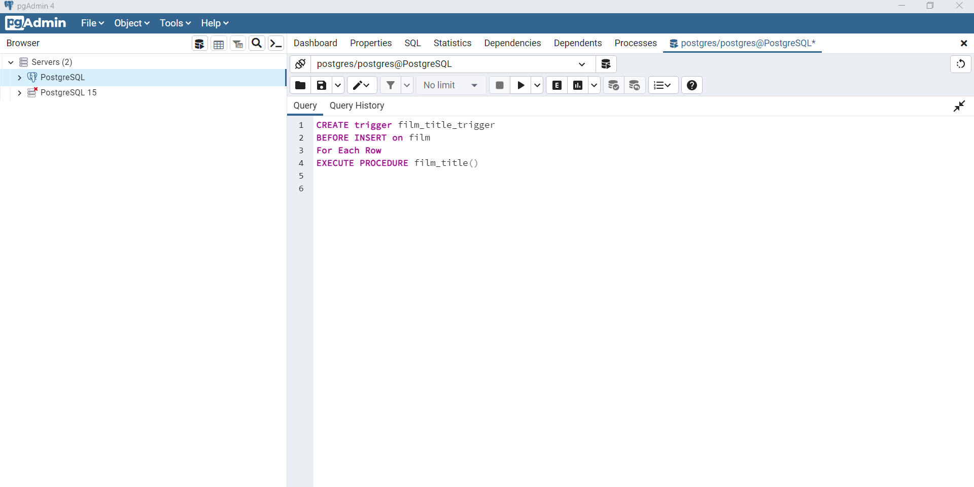Open the explain analyze options dropdown
974x487 pixels.
[x=594, y=85]
